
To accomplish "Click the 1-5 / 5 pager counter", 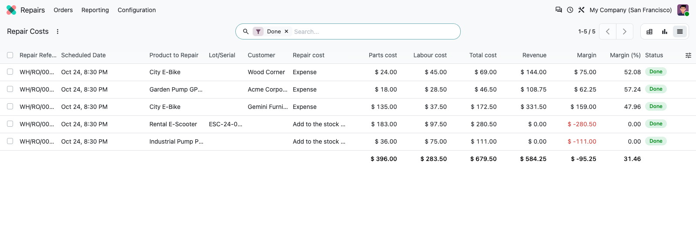I will click(587, 31).
